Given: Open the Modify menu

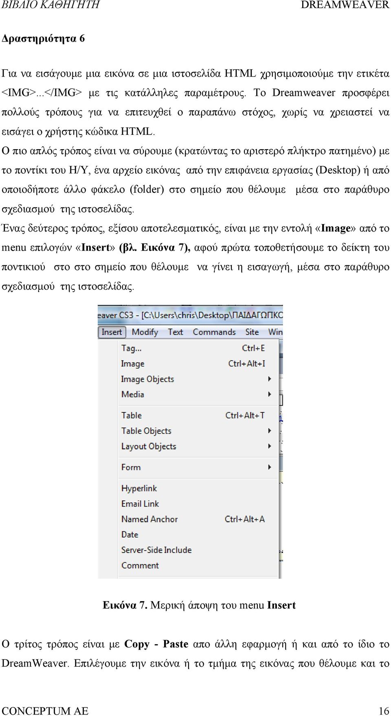Looking at the screenshot, I should 145,332.
